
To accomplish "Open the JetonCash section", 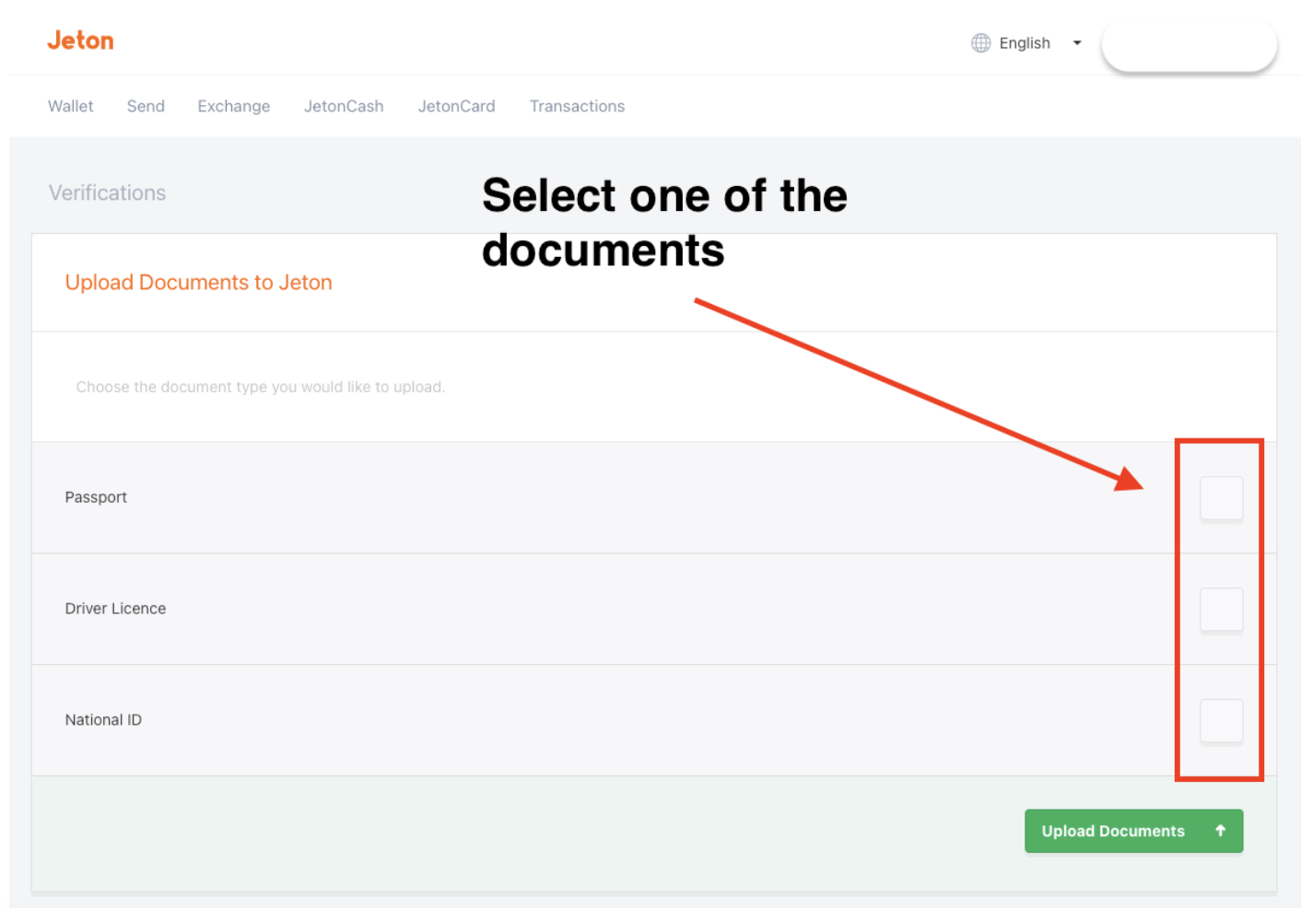I will click(x=344, y=106).
